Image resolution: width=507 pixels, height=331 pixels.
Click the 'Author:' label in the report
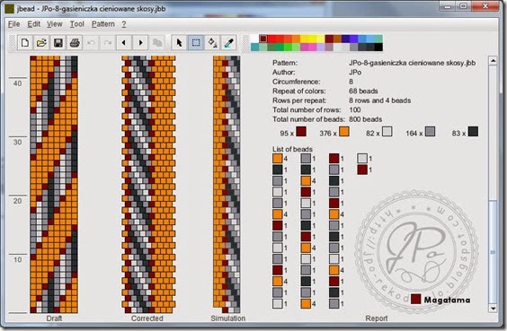[283, 73]
